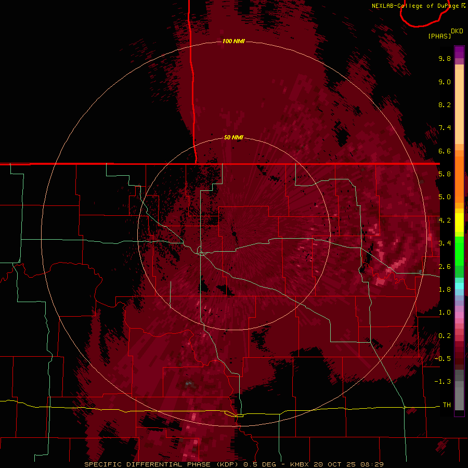Select the 1.8 scale value
Screen dimensions: 468x468
coord(445,290)
